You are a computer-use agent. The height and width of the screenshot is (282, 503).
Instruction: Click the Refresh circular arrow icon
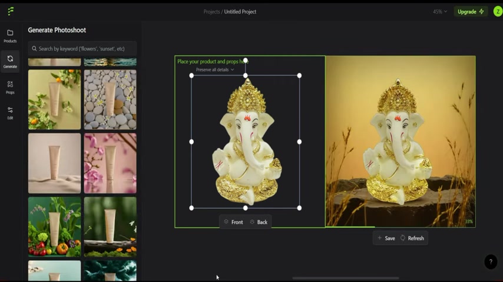coord(403,238)
